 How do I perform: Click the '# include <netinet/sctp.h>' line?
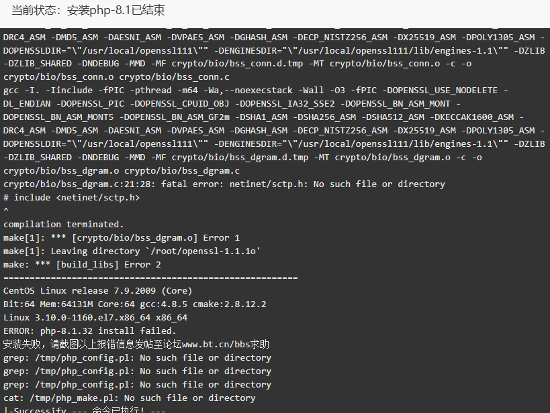click(x=72, y=198)
